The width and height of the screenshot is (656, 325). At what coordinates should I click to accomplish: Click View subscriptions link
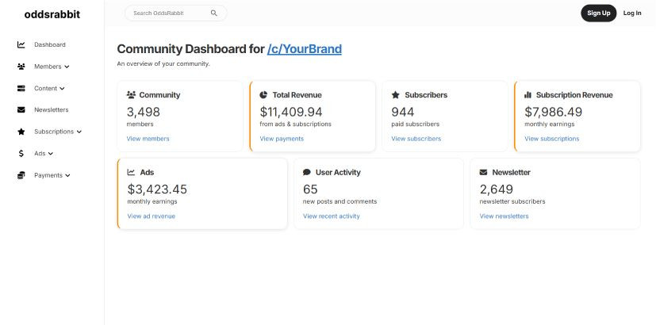click(x=552, y=139)
